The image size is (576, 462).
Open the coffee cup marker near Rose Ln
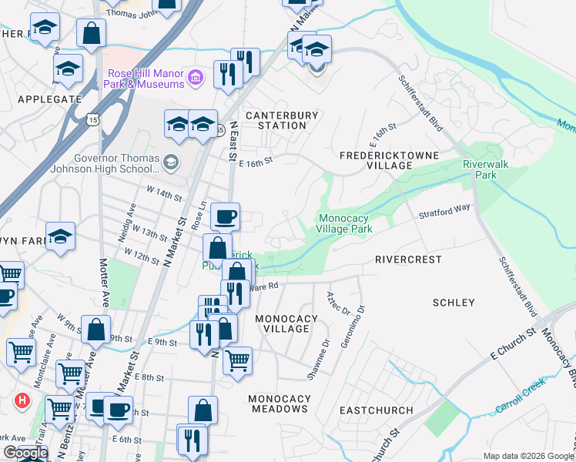coord(225,219)
